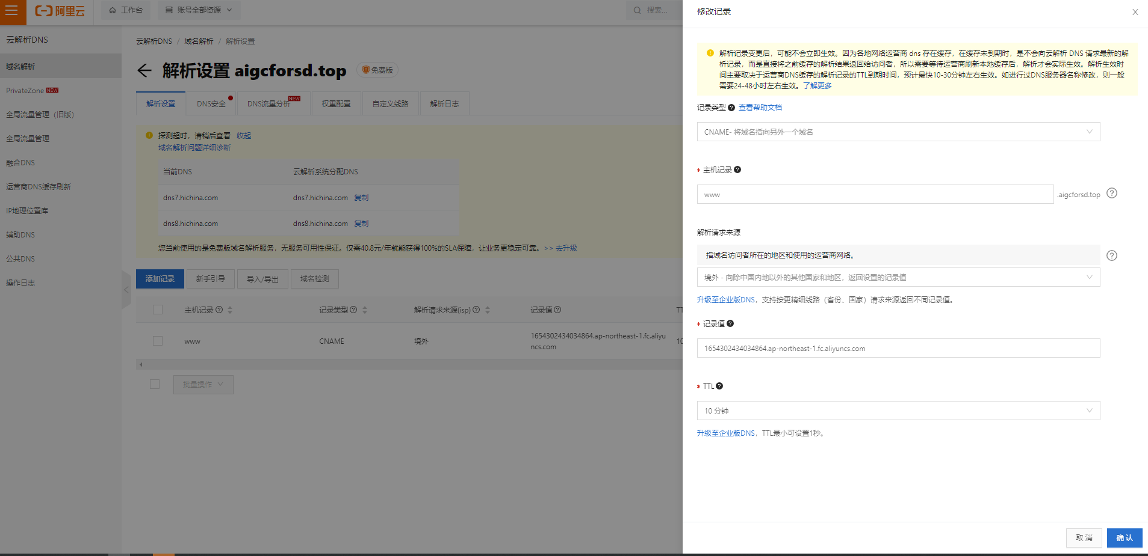
Task: Click 复制 next to dns8.hichina.com
Action: [361, 224]
